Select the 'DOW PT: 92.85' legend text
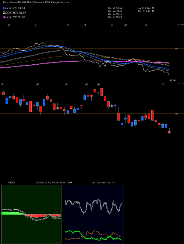Screen dimensions: 184x244 [15, 17]
